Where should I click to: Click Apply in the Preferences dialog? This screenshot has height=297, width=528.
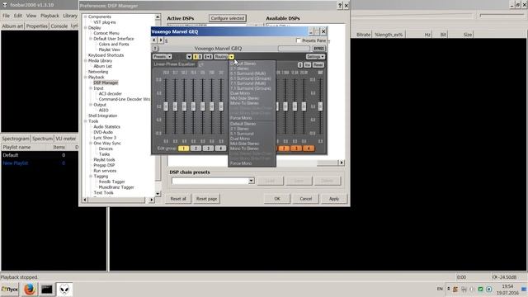pyautogui.click(x=333, y=199)
